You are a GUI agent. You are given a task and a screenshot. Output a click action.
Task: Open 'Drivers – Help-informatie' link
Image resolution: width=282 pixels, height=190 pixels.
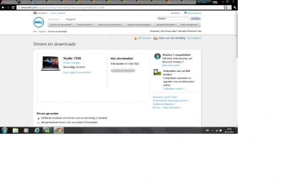167,108
